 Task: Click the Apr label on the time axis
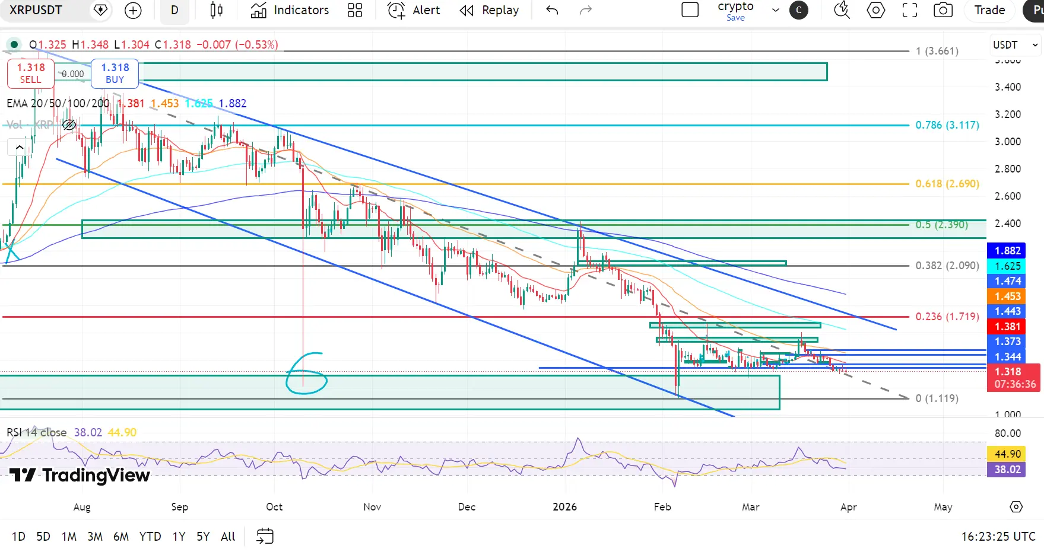(849, 507)
